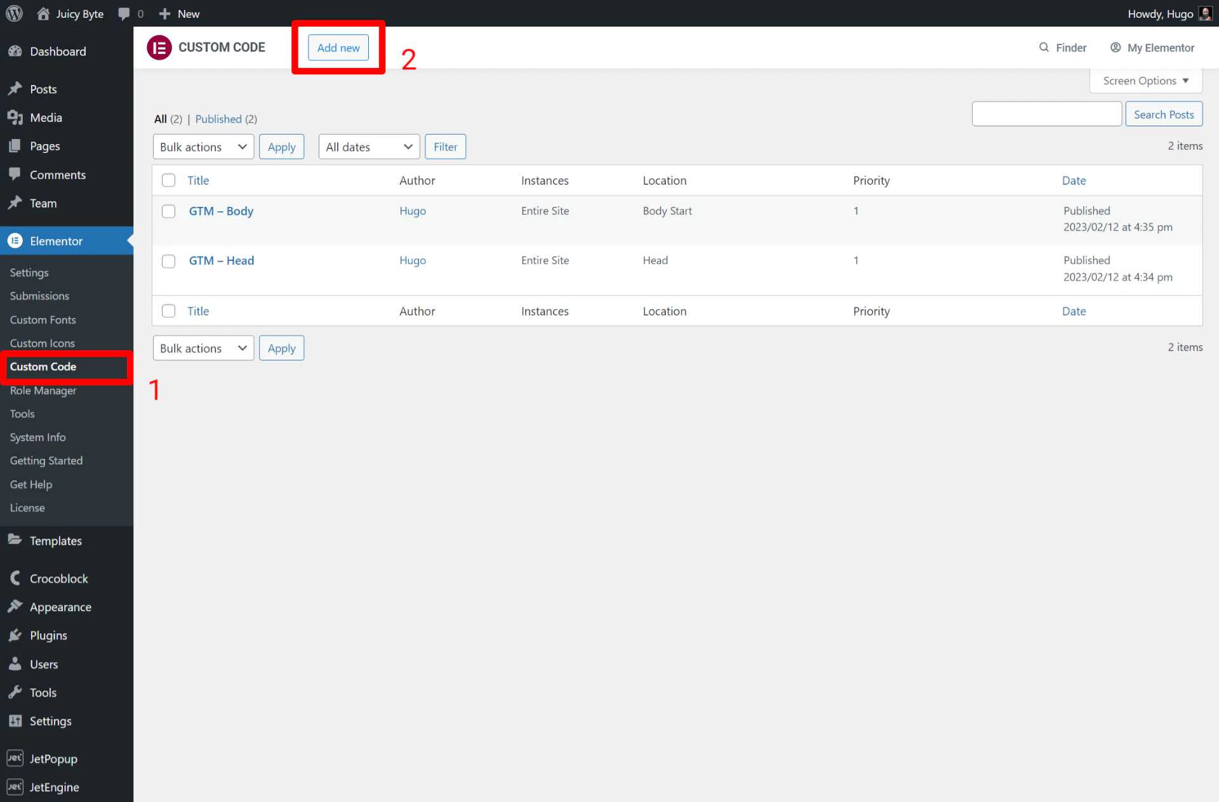
Task: Check the GTM – Head row checkbox
Action: coord(168,261)
